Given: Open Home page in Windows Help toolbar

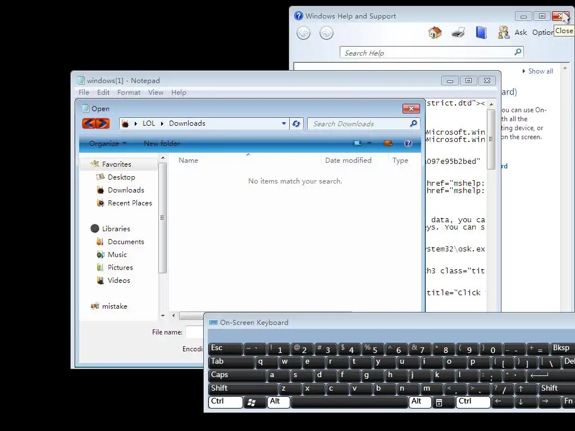Looking at the screenshot, I should (435, 33).
